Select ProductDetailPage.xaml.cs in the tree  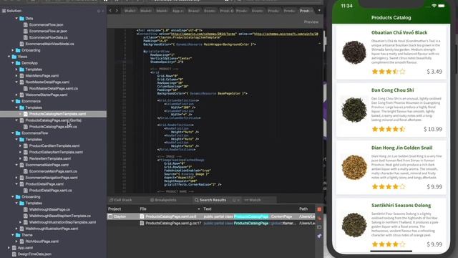click(50, 191)
